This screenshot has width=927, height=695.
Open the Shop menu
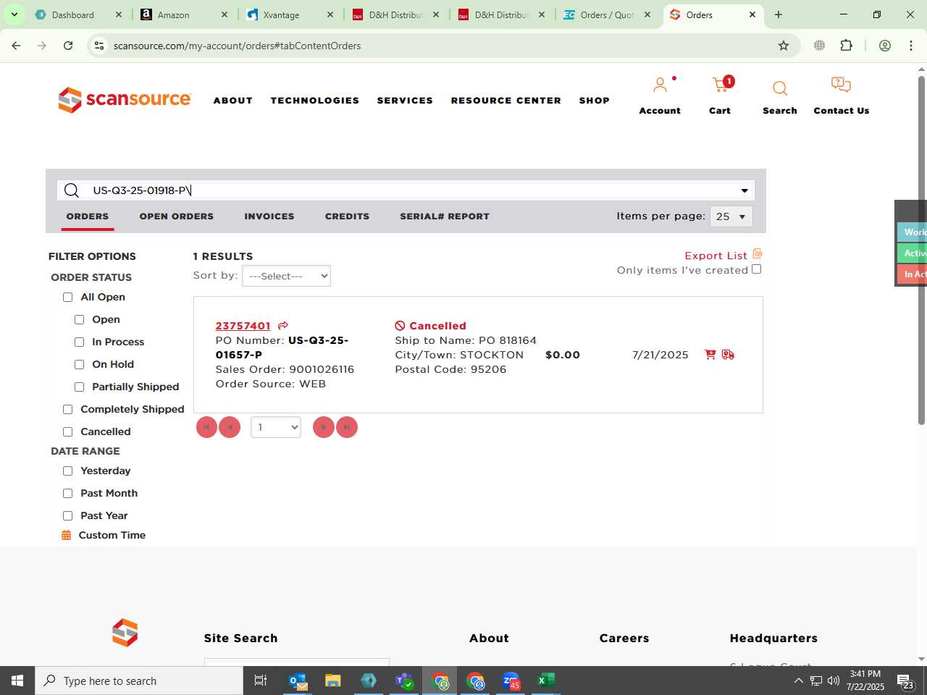[x=595, y=101]
